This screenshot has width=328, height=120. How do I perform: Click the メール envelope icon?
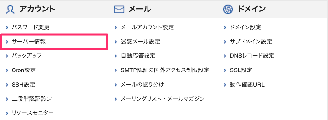click(119, 10)
